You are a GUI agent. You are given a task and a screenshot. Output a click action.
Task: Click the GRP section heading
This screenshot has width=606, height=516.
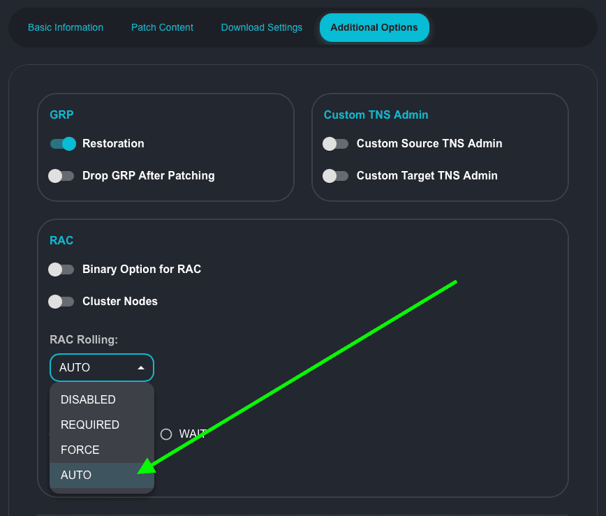pos(62,115)
